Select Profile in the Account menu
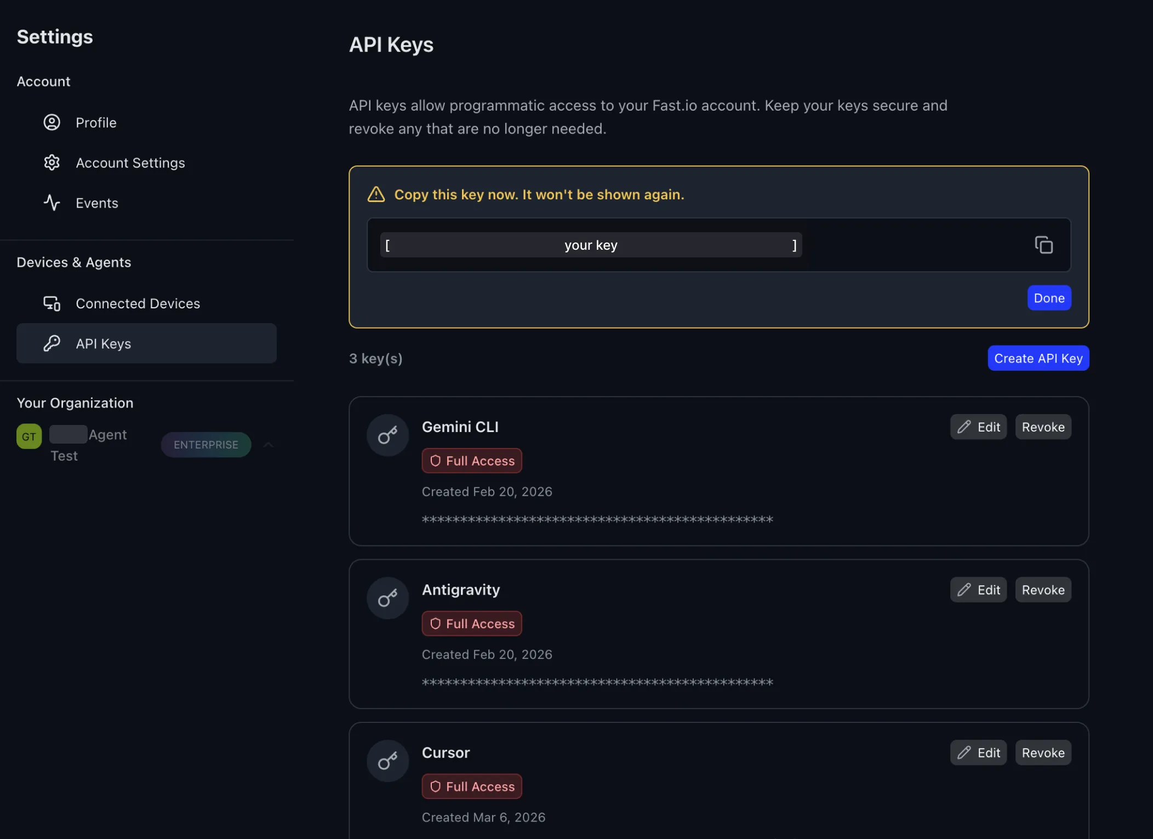This screenshot has height=839, width=1153. [96, 122]
